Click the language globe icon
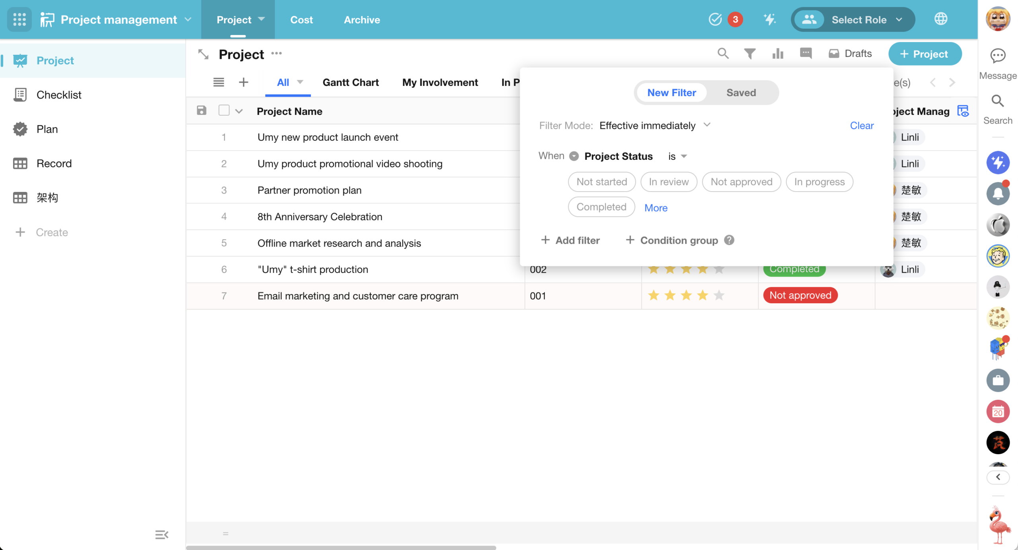This screenshot has height=550, width=1018. [x=940, y=19]
